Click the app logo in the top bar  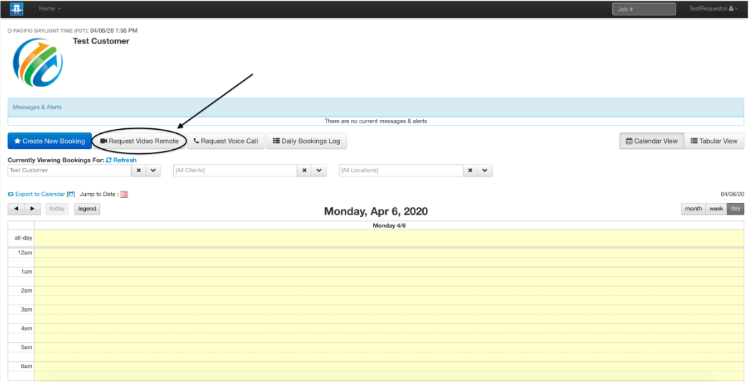[15, 8]
